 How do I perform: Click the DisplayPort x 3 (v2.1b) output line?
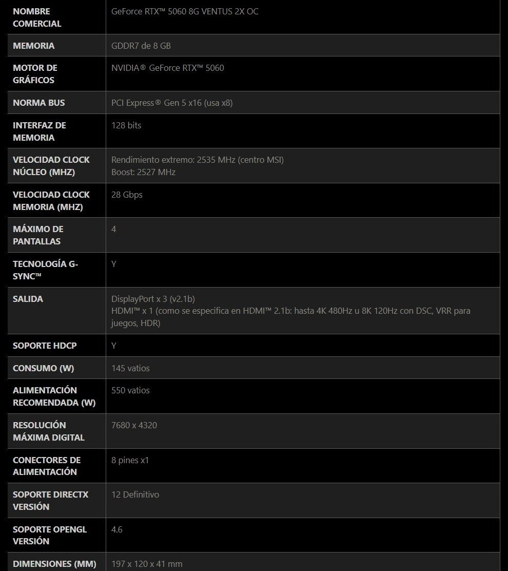pos(153,299)
